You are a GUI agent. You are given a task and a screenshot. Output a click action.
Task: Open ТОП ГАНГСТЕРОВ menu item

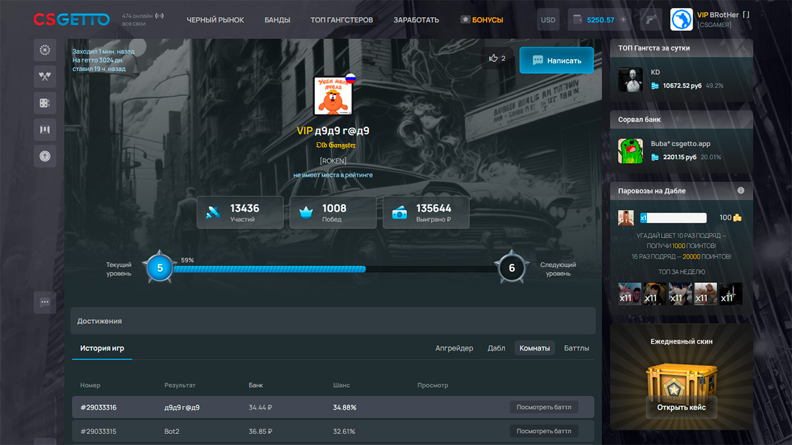pyautogui.click(x=342, y=20)
